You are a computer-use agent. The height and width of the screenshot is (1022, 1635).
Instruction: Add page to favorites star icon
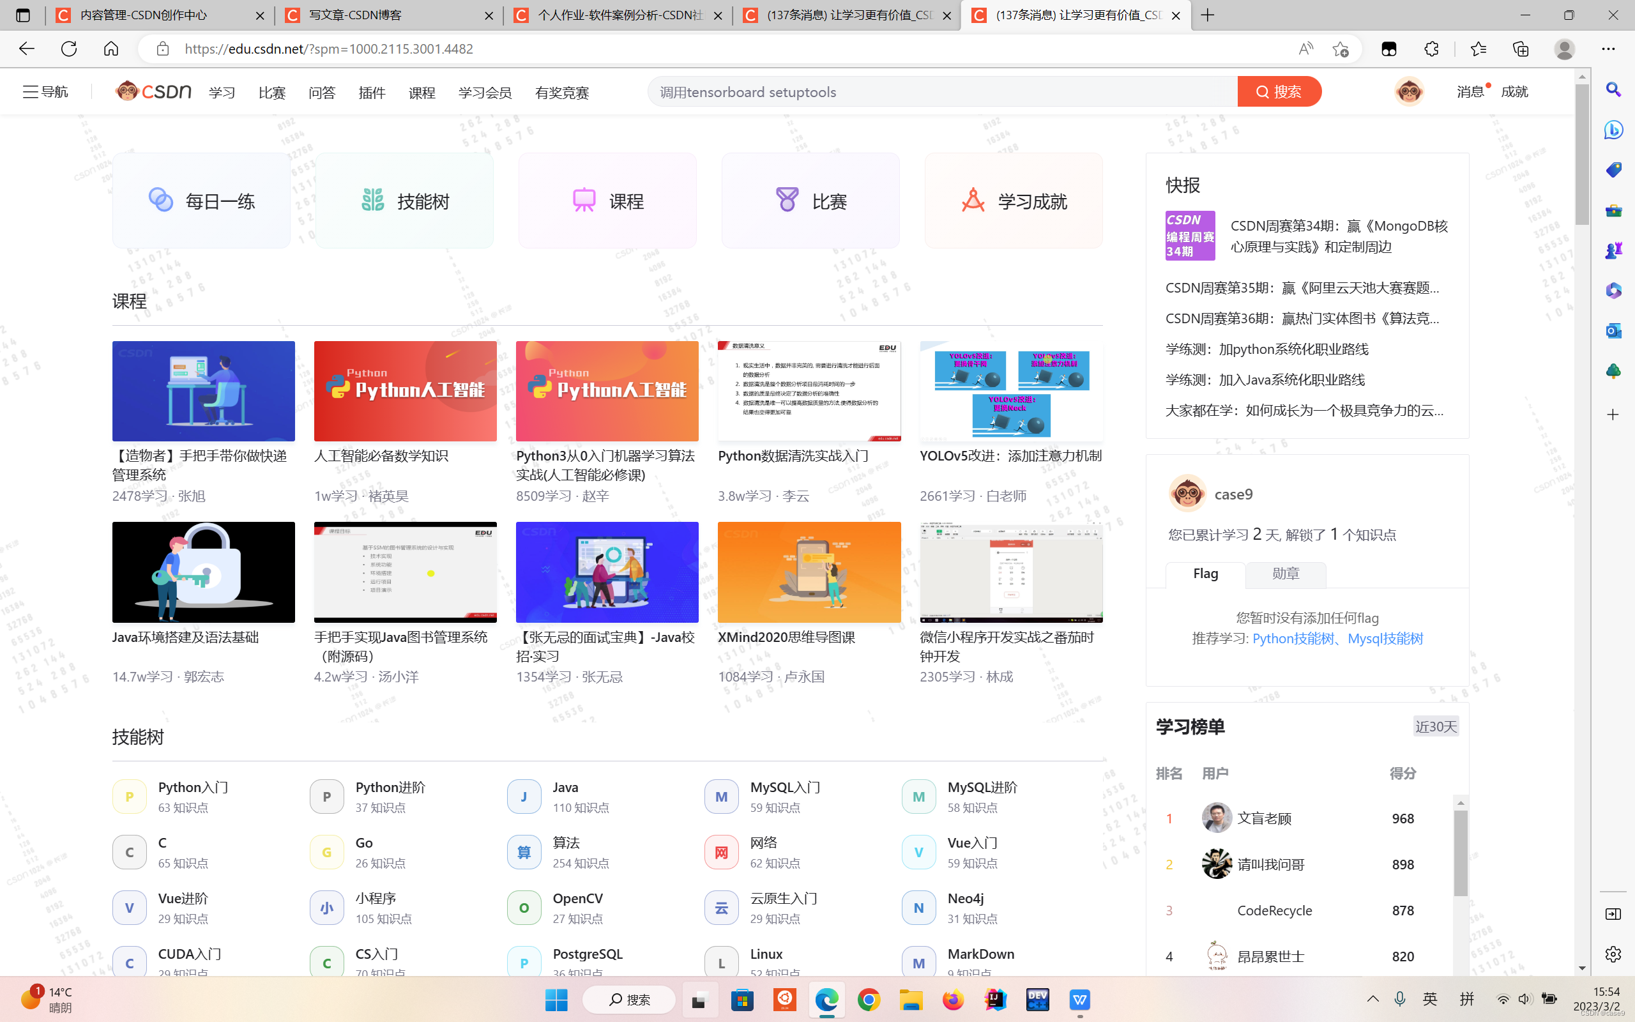click(x=1341, y=49)
